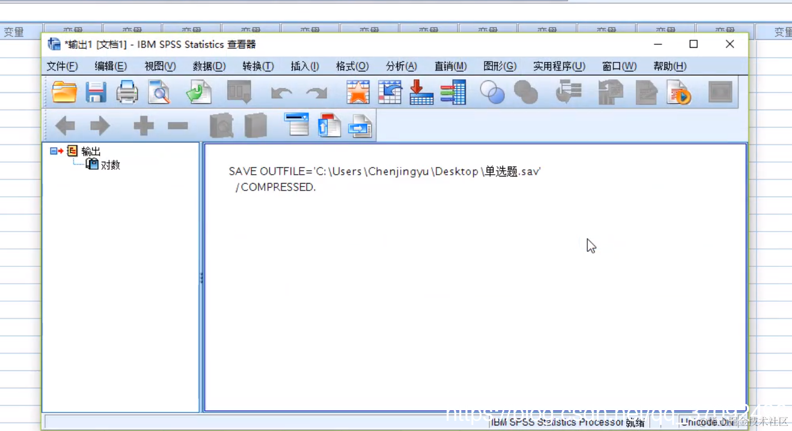The image size is (792, 431).
Task: Maximize the SPSS viewer window
Action: (694, 44)
